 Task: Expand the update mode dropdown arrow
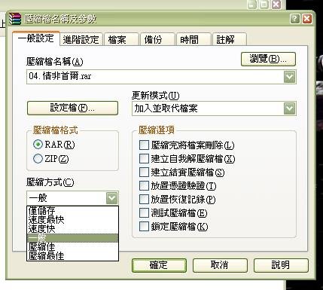click(290, 108)
